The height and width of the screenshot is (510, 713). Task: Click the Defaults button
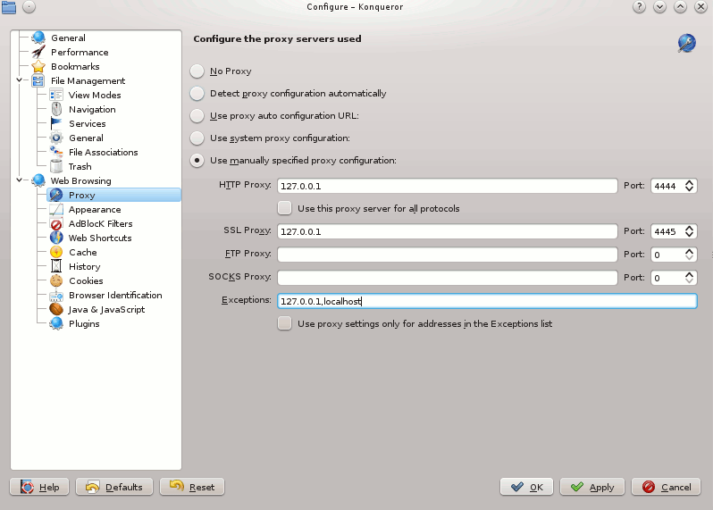point(114,487)
